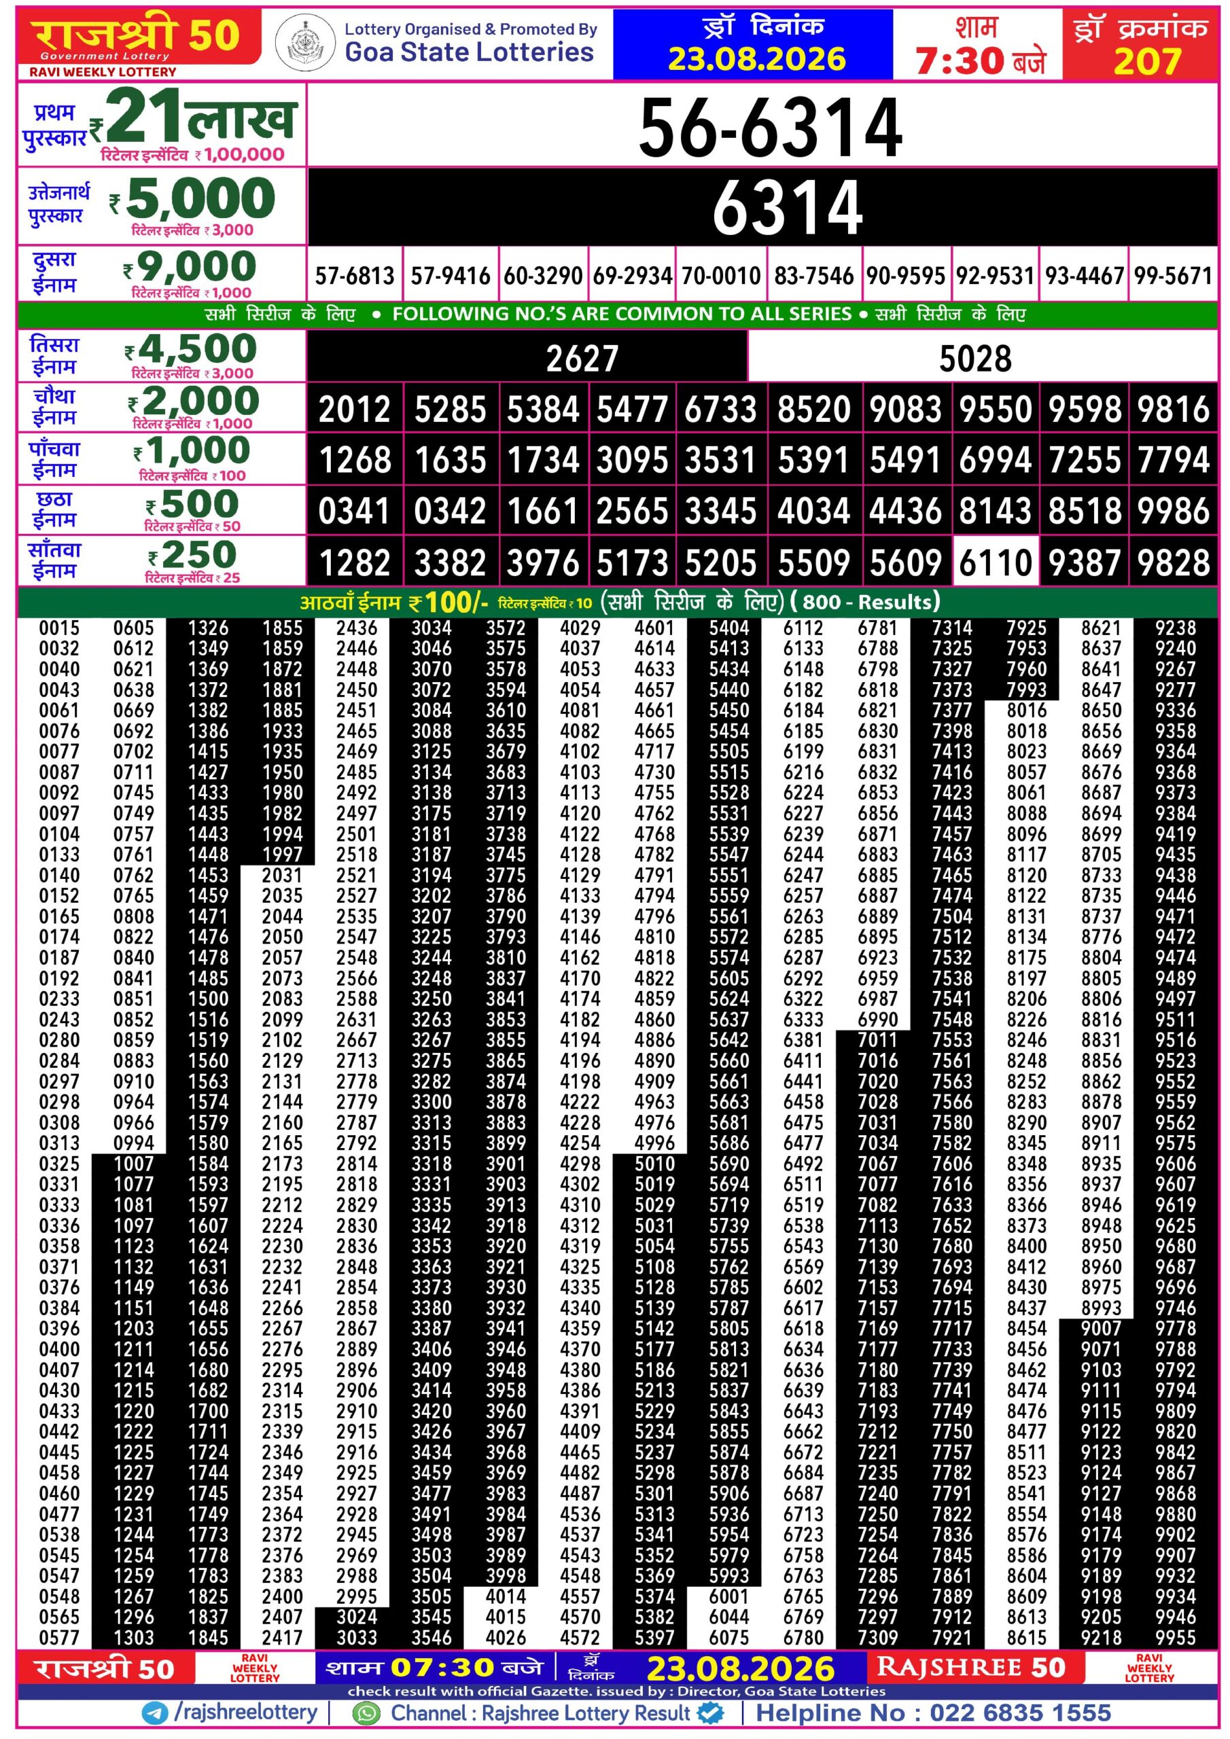Viewport: 1230px width, 1739px height.
Task: Select second prize number 92-9531
Action: click(995, 276)
